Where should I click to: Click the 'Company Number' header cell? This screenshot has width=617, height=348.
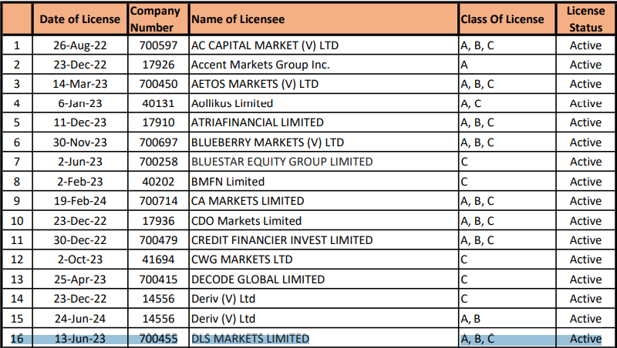click(x=158, y=19)
